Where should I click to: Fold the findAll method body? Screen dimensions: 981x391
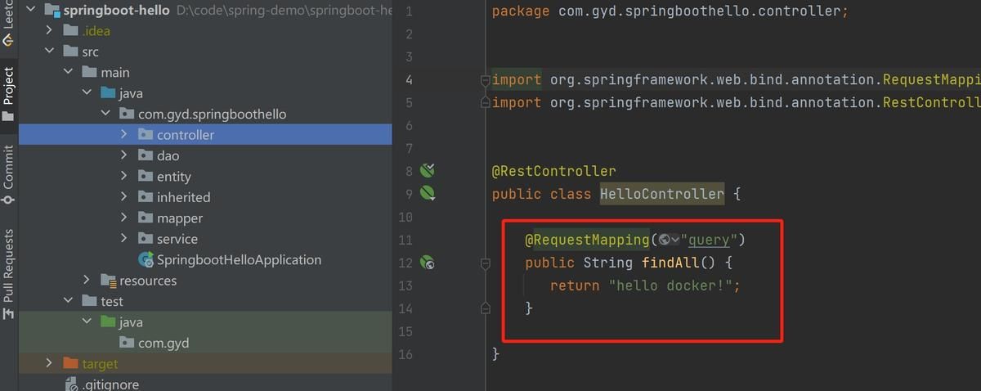click(485, 263)
